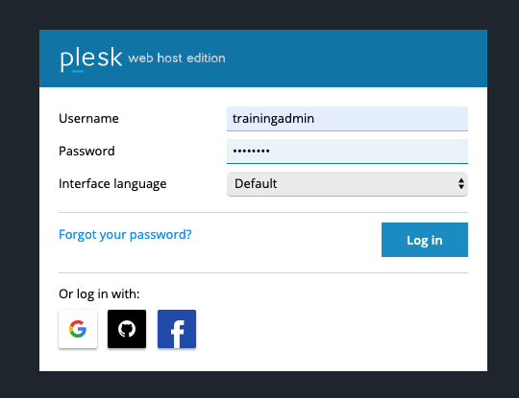Focus the Password input field
This screenshot has width=519, height=398.
(x=347, y=152)
